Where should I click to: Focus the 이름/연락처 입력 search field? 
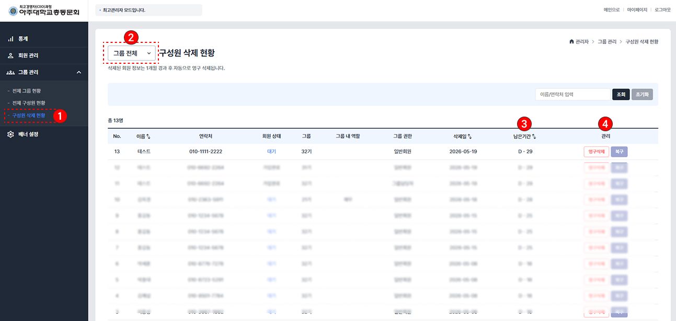572,95
